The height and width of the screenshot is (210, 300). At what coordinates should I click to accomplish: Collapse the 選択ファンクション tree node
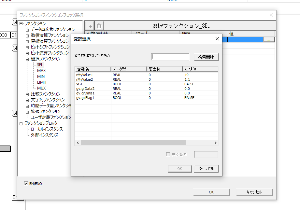pyautogui.click(x=27, y=59)
